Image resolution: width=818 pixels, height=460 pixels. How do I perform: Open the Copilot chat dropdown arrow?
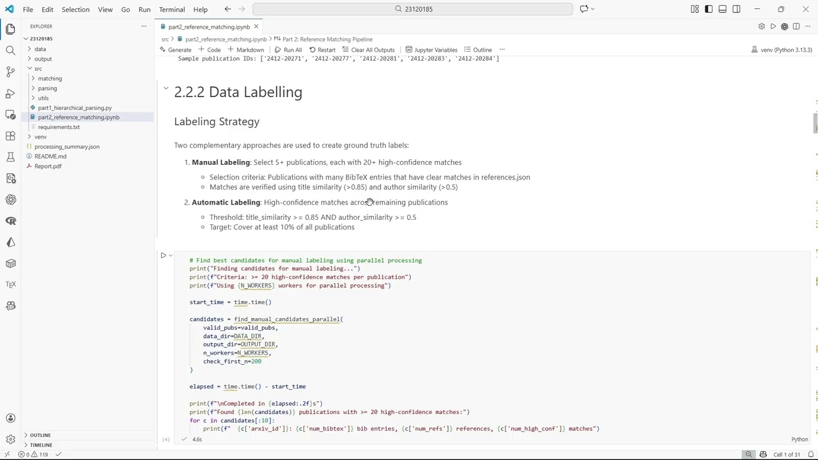pos(593,9)
